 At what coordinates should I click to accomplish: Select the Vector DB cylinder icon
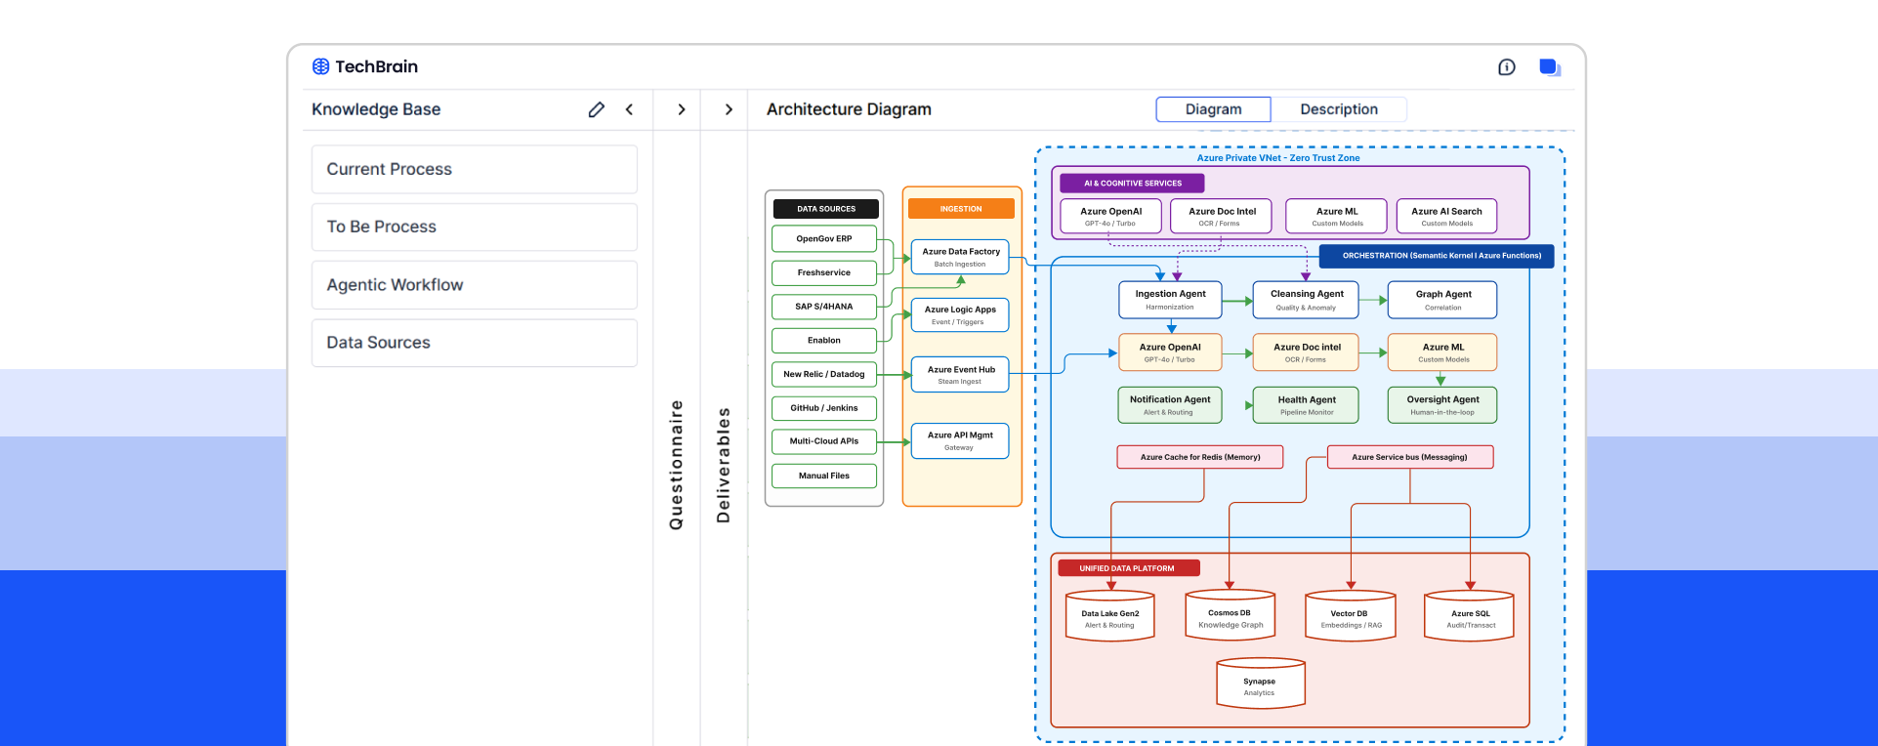tap(1350, 616)
